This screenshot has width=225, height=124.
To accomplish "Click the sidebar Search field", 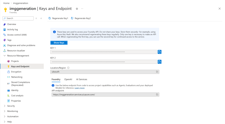I will (18, 18).
